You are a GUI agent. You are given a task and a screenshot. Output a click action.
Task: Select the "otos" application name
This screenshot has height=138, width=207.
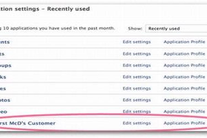tap(6, 100)
